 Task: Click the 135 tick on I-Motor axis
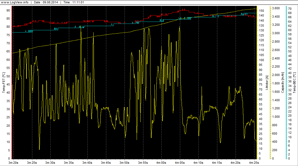[261, 26]
